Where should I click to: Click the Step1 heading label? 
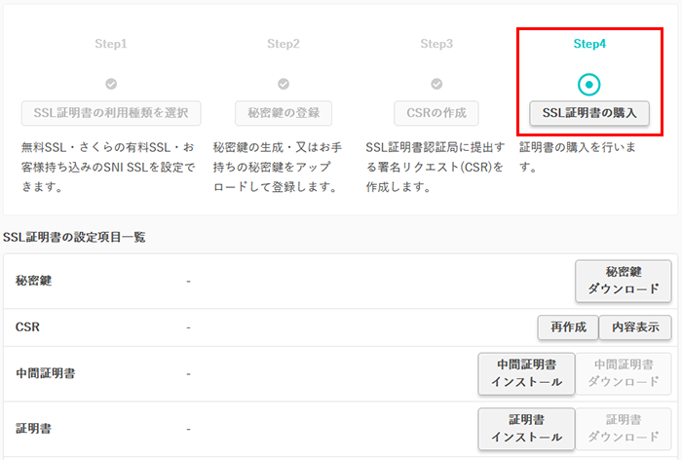(111, 44)
